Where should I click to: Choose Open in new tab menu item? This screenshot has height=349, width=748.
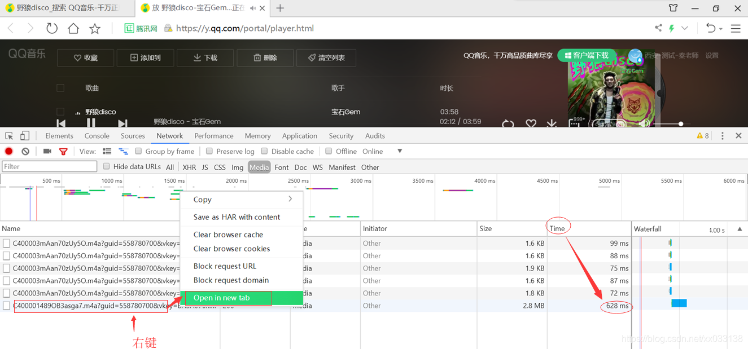[242, 298]
